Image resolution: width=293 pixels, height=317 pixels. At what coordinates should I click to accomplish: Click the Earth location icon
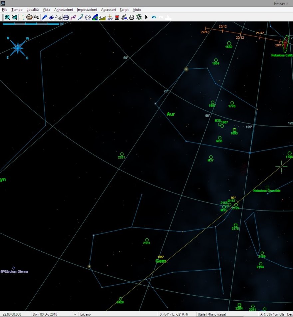point(95,17)
